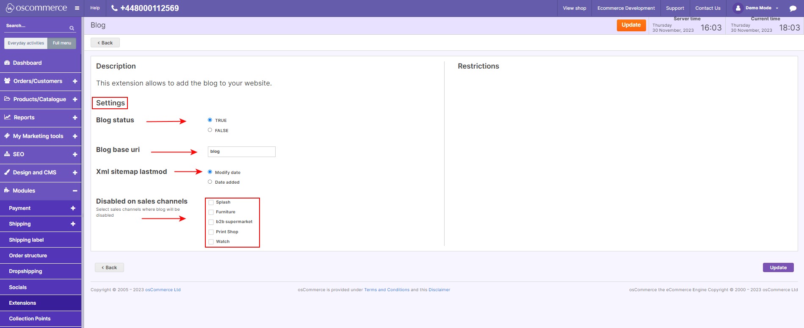
Task: Switch to Everyday activities tab
Action: click(x=26, y=43)
